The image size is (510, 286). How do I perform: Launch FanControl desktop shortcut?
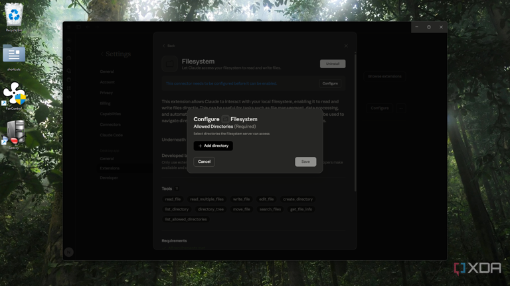tap(14, 96)
